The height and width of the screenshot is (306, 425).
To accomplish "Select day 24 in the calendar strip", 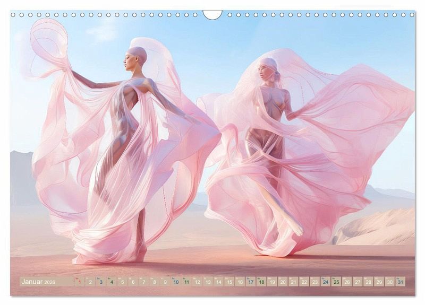I will pyautogui.click(x=325, y=282).
